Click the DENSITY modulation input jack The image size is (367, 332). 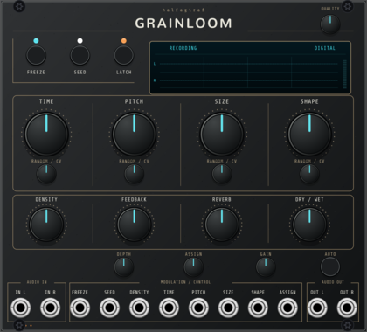point(139,308)
